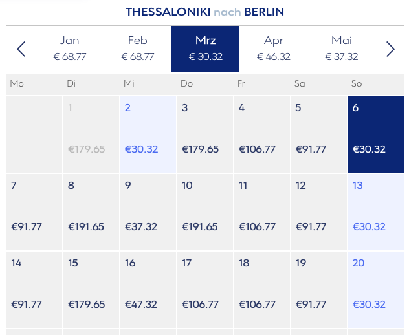This screenshot has width=409, height=335.
Task: Show later months with right arrow
Action: click(x=390, y=49)
